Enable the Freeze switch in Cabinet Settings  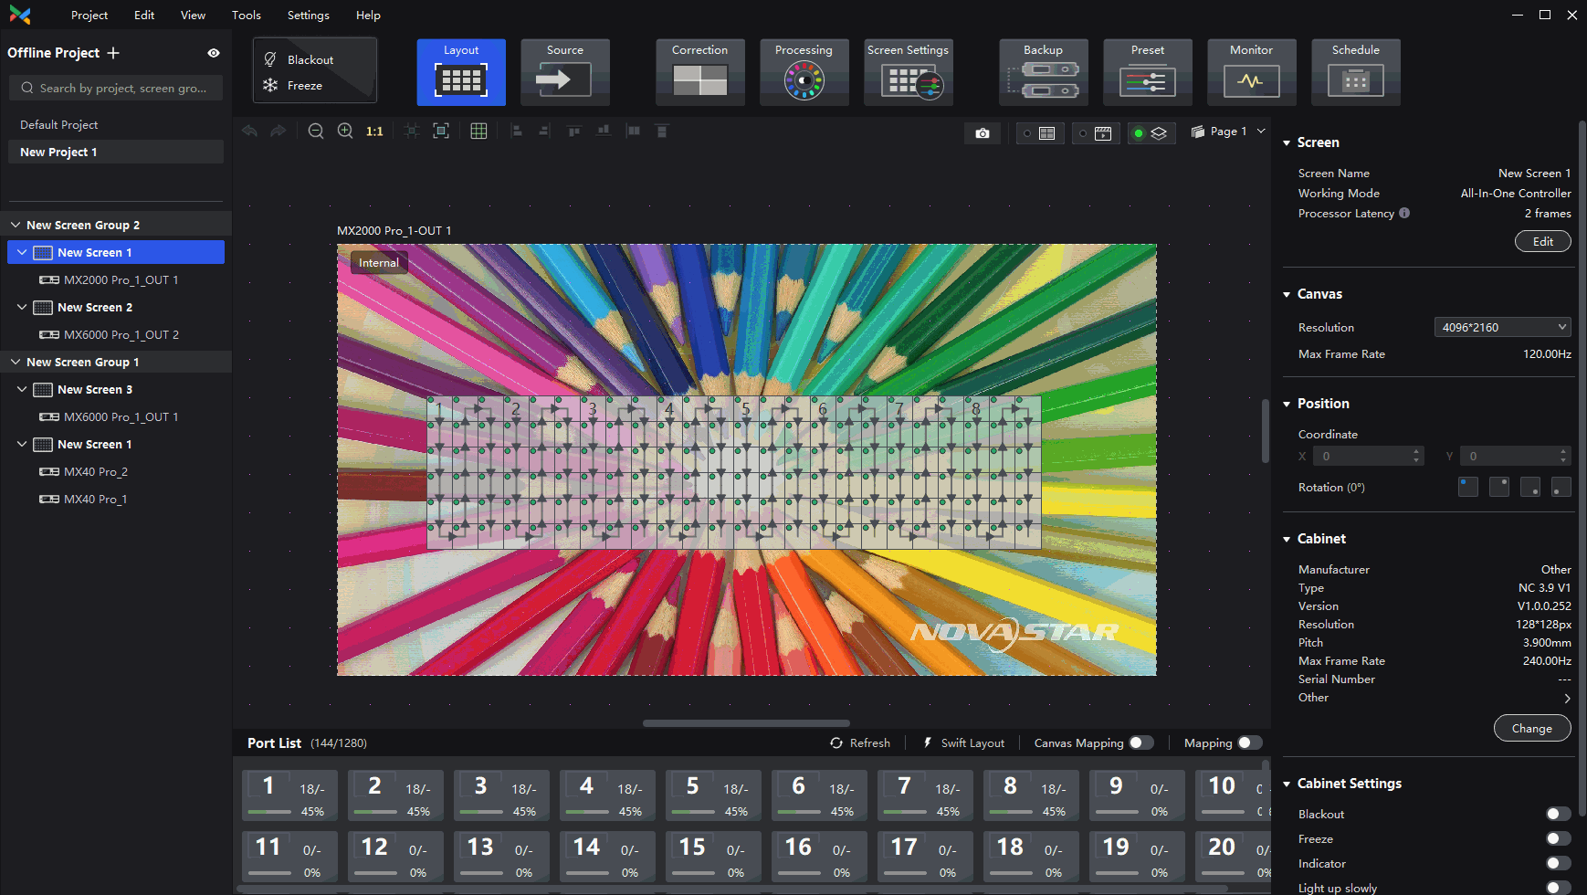click(1559, 838)
